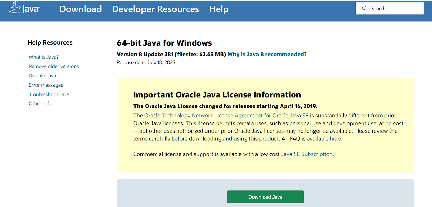432x207 pixels.
Task: Click the '64-bit Java for Windows' heading
Action: pos(164,43)
